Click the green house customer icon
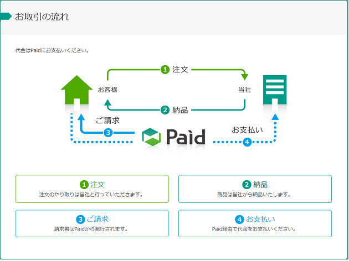 pyautogui.click(x=77, y=90)
